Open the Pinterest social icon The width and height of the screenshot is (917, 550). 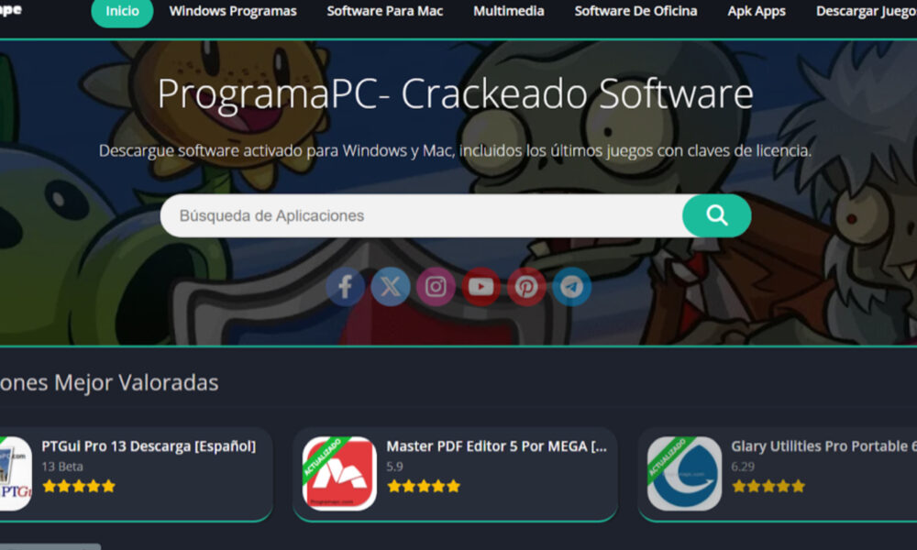point(526,286)
